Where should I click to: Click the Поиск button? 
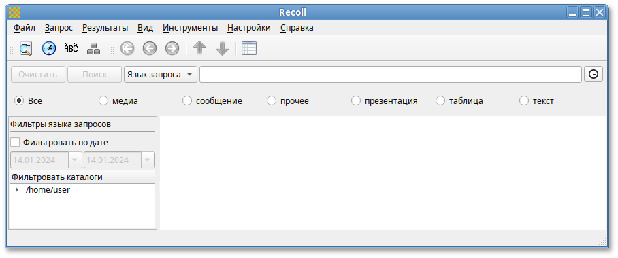click(95, 74)
